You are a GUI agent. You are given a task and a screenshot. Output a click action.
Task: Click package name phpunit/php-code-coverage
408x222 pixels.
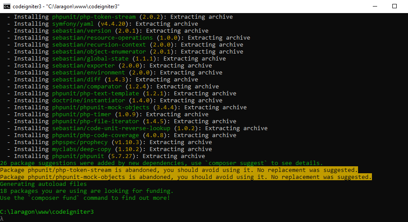pyautogui.click(x=96, y=135)
